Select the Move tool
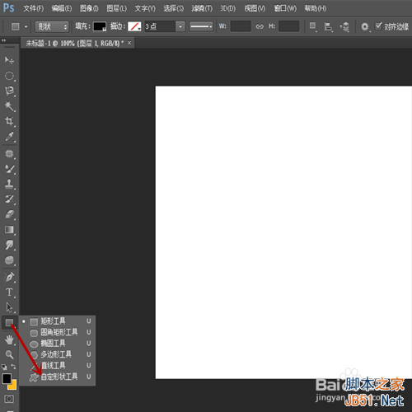412x412 pixels. tap(9, 60)
